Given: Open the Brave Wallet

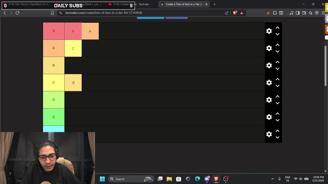Looking at the screenshot, I should pos(304,13).
